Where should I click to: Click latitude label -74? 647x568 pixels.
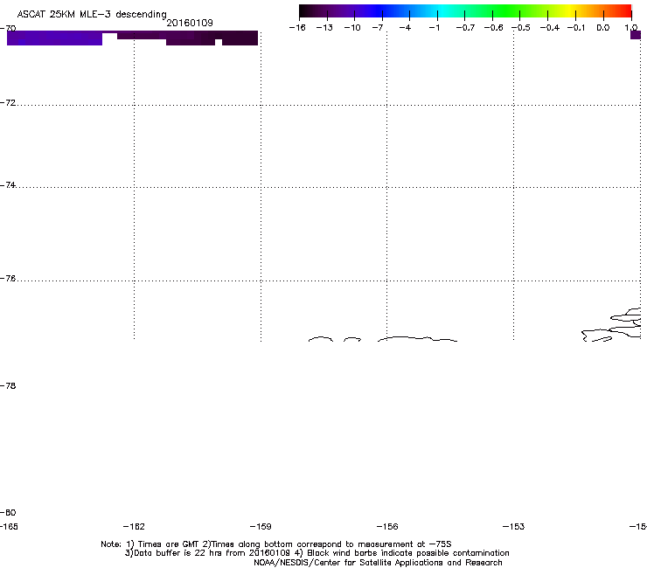pyautogui.click(x=8, y=184)
